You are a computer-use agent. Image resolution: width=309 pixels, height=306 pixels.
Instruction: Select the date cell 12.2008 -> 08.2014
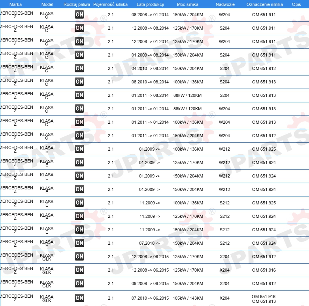point(150,28)
